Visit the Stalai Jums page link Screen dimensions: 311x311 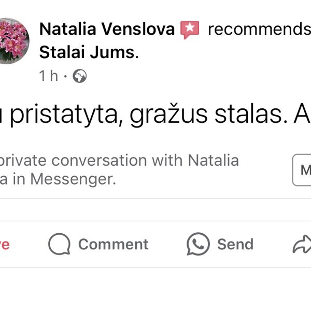click(88, 52)
